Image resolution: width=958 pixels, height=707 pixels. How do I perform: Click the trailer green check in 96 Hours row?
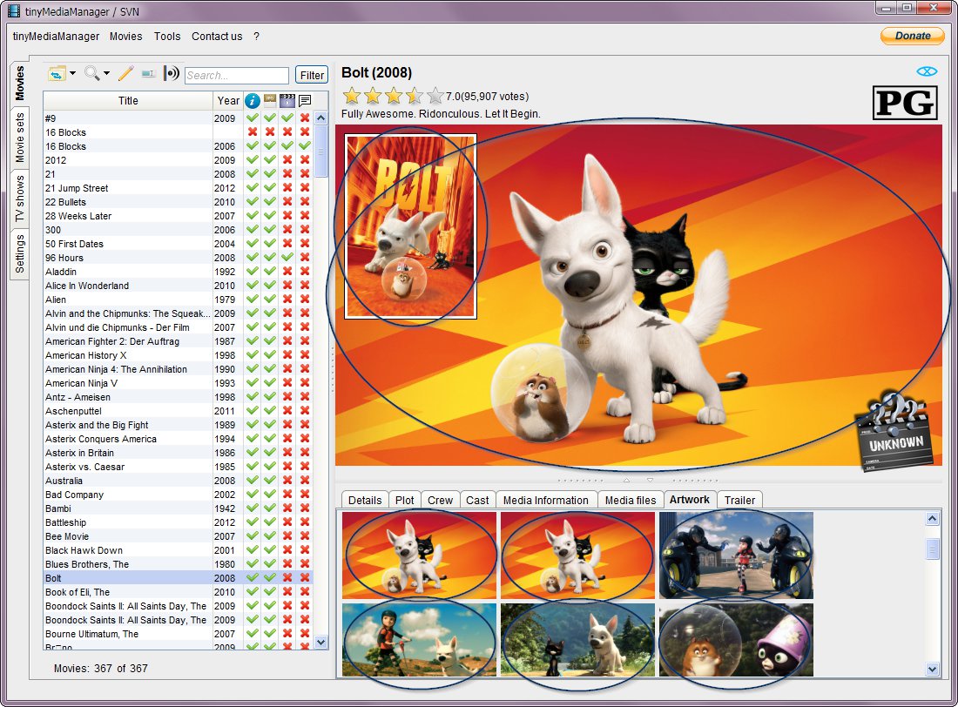click(287, 257)
